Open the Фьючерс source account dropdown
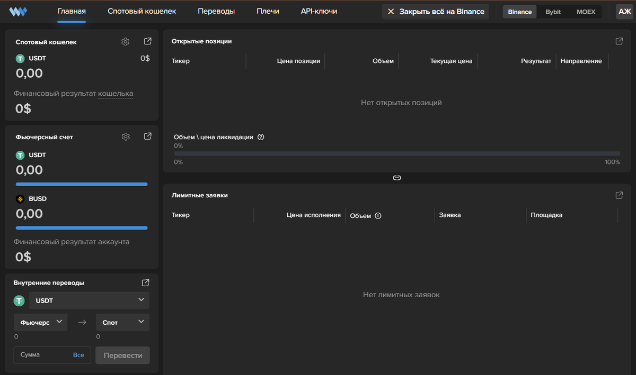The image size is (636, 375). (41, 322)
